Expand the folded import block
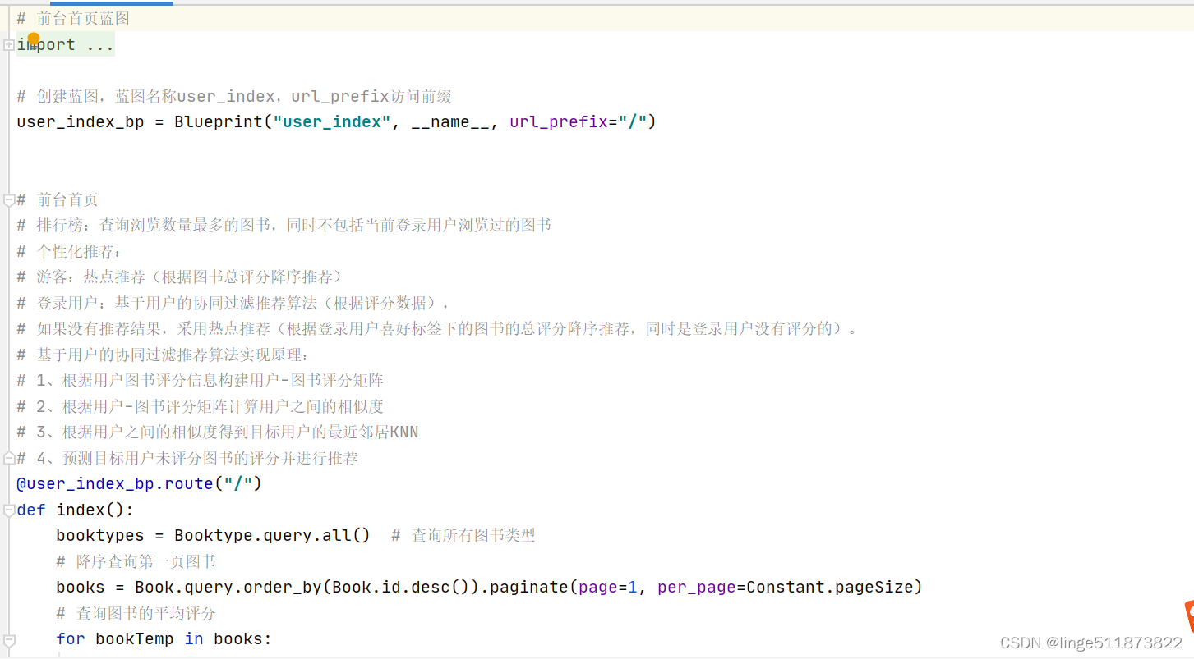Viewport: 1194px width, 659px height. pos(8,45)
